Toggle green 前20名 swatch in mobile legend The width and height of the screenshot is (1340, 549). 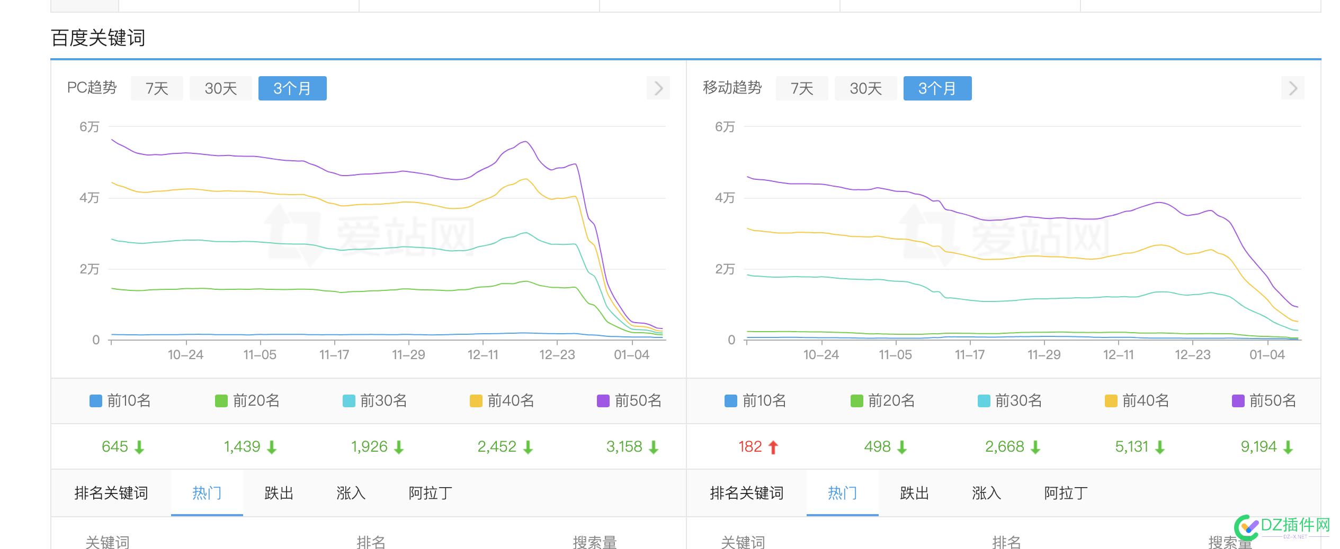(x=857, y=401)
